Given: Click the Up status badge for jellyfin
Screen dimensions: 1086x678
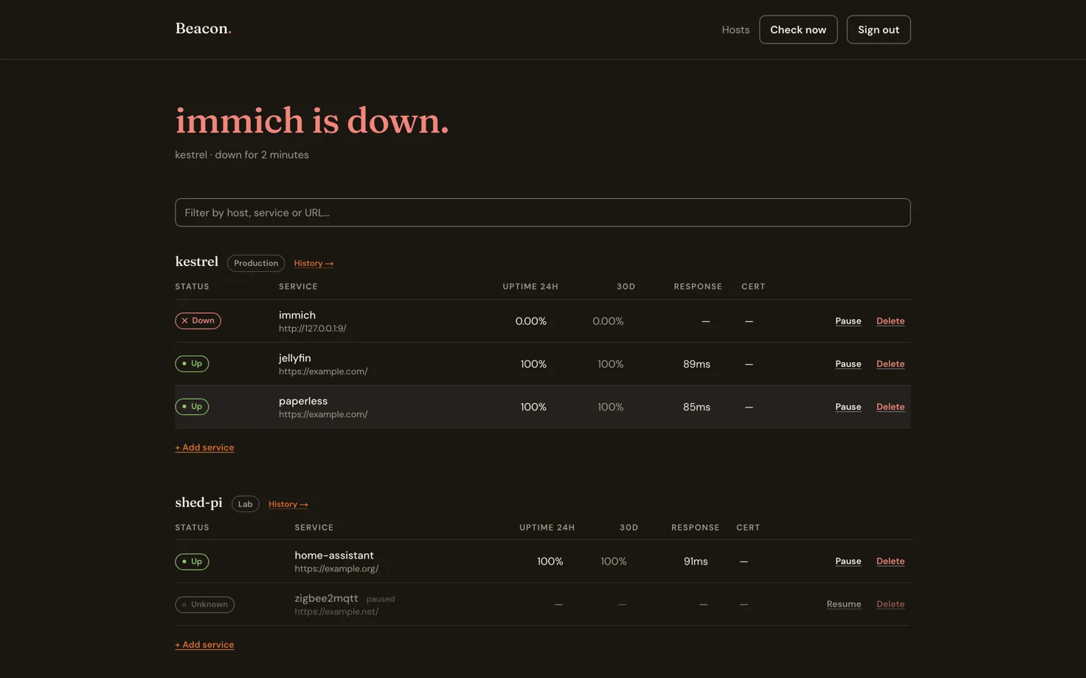Looking at the screenshot, I should tap(192, 363).
